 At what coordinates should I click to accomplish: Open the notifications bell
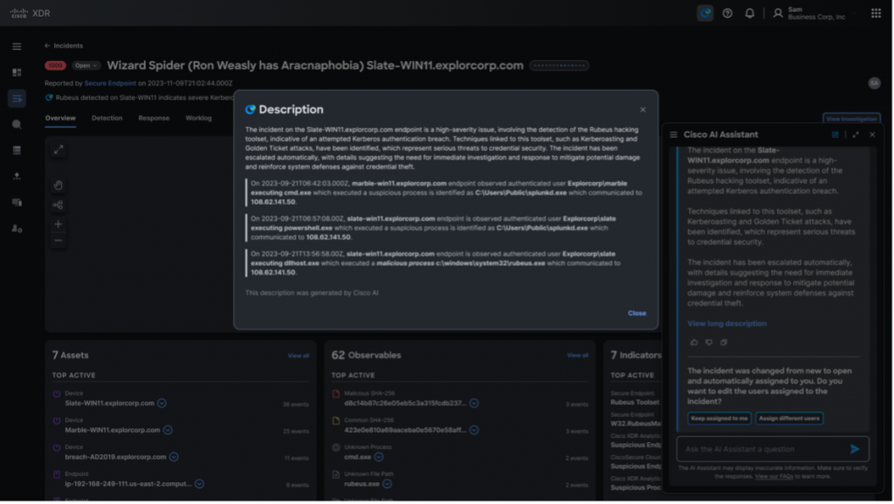pos(749,13)
